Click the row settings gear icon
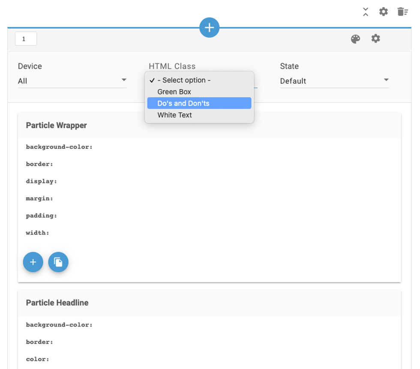 point(376,39)
